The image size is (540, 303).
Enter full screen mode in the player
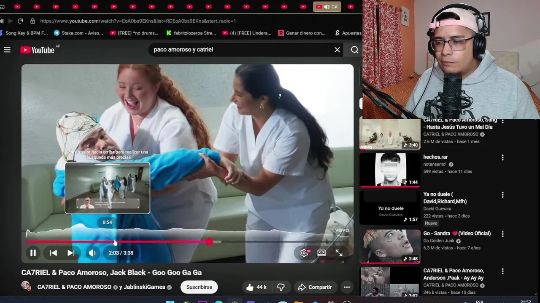click(x=339, y=253)
